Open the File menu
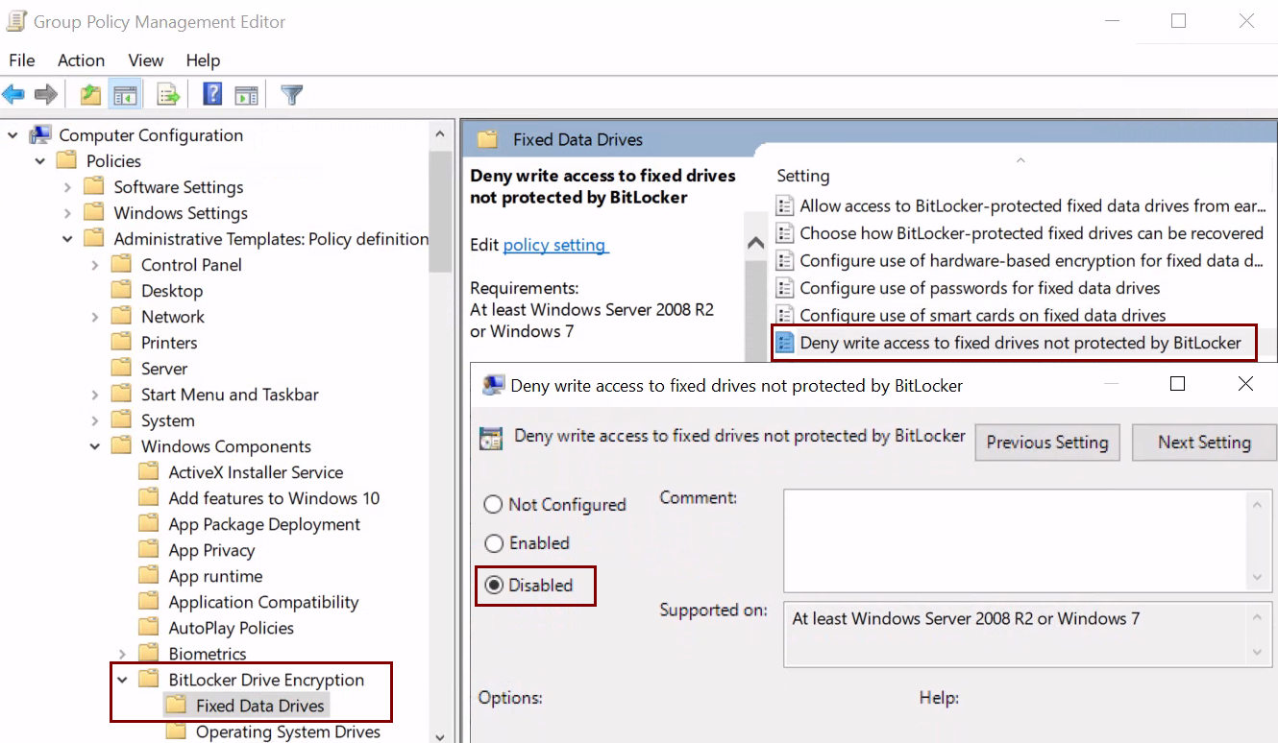The width and height of the screenshot is (1278, 743). (22, 60)
